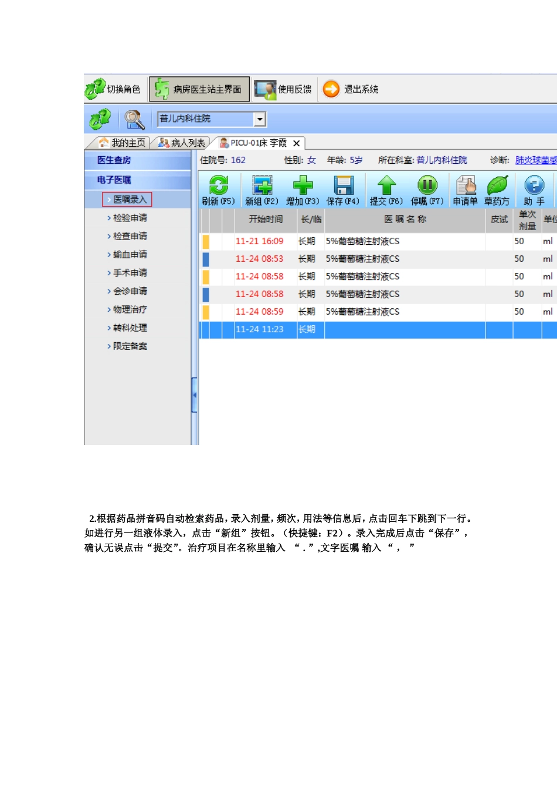The width and height of the screenshot is (557, 789).
Task: Click orange marker of 11-21 16:09 row
Action: 206,241
